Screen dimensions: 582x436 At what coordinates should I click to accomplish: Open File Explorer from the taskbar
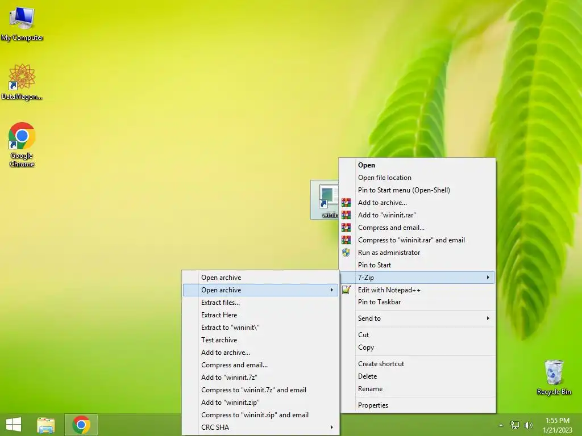click(46, 425)
